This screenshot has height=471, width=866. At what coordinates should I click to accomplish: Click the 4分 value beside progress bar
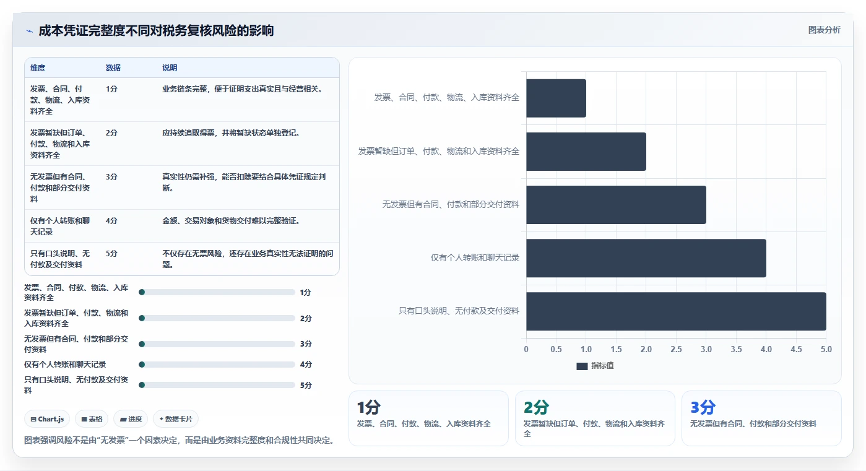tap(306, 365)
